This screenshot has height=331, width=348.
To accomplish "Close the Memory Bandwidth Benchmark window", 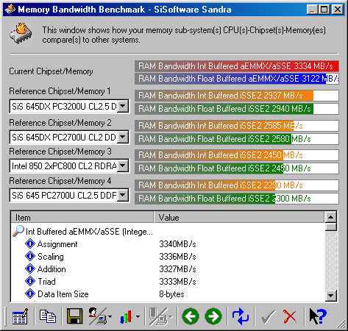I will (x=338, y=10).
